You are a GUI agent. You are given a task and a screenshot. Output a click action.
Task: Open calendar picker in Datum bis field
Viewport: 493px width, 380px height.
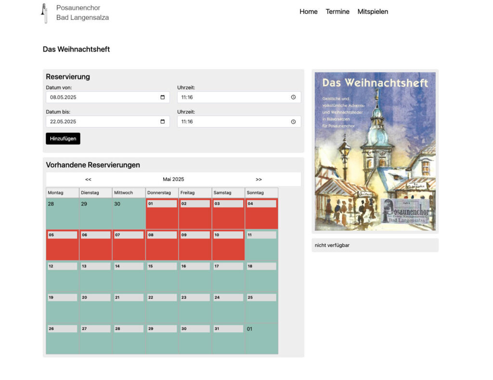163,122
